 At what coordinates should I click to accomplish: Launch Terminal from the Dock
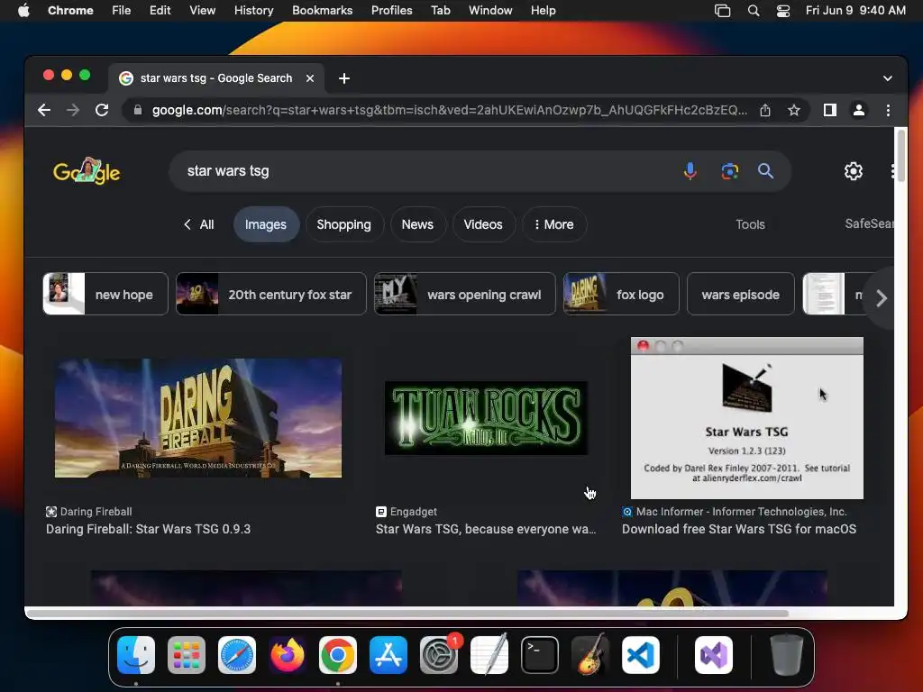(x=540, y=655)
